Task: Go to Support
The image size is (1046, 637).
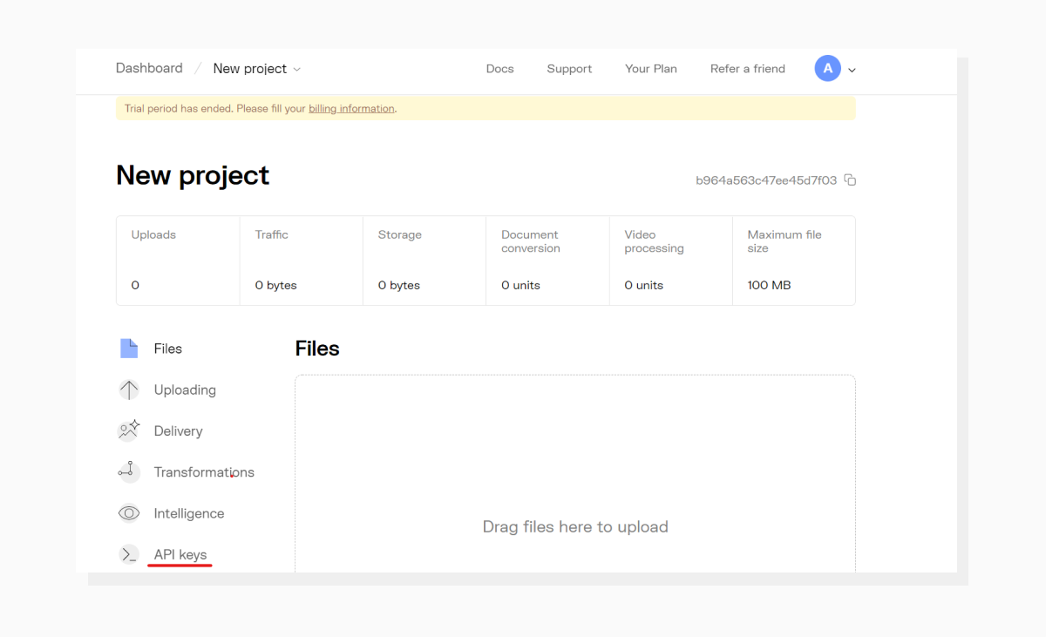Action: pyautogui.click(x=569, y=68)
